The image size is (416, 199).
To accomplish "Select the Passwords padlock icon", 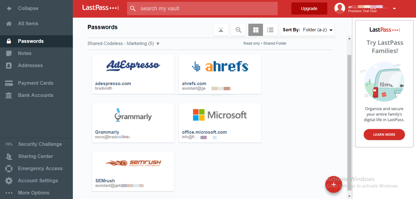I will pyautogui.click(x=9, y=41).
